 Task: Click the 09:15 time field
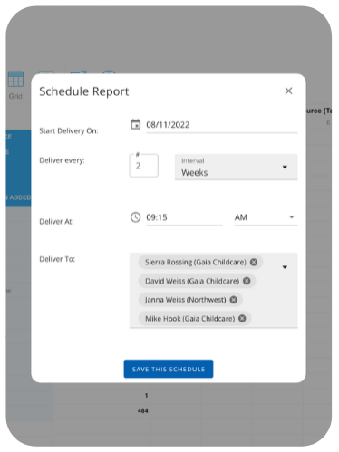pyautogui.click(x=184, y=217)
